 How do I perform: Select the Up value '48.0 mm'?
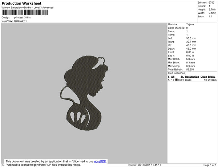pyautogui.click(x=191, y=45)
